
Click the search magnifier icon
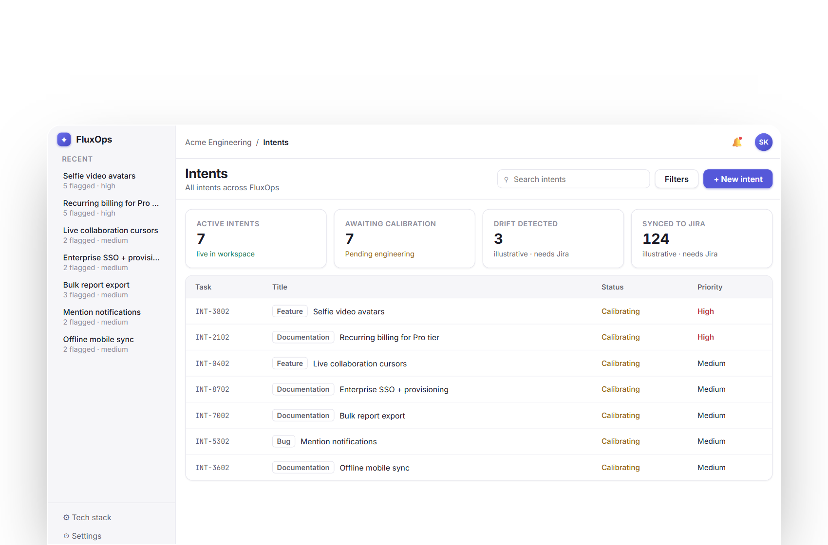click(506, 180)
